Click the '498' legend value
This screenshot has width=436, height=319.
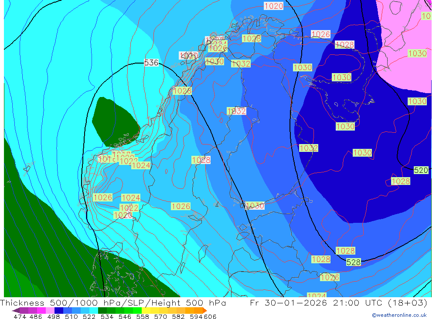pos(53,316)
